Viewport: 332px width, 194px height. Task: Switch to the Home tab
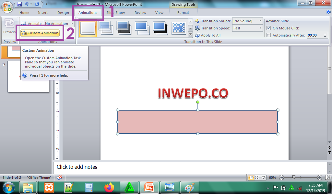coord(24,13)
